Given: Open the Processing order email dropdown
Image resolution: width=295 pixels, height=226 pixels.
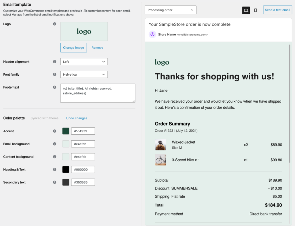Looking at the screenshot, I should [170, 10].
